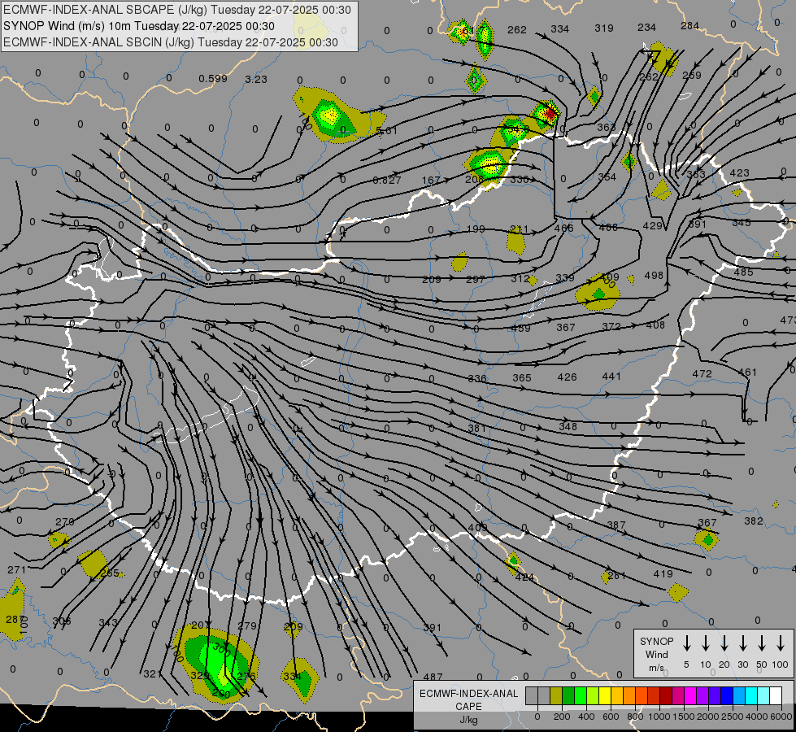Screen dimensions: 796x732
Task: Click the 321 value near the bottom left
Action: coord(152,674)
